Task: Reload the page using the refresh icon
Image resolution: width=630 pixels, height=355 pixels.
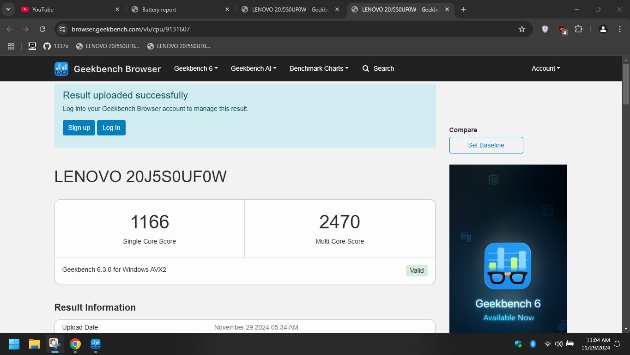Action: click(42, 29)
